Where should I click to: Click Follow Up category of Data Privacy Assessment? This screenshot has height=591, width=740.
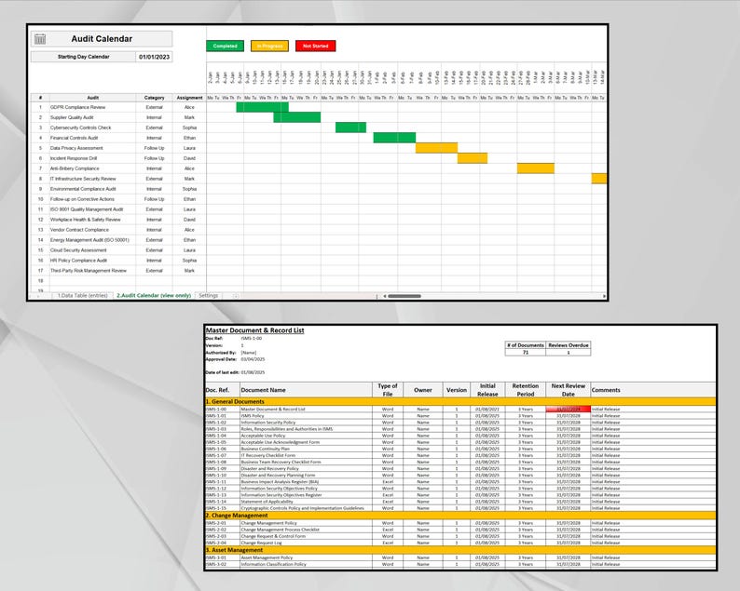coord(155,148)
